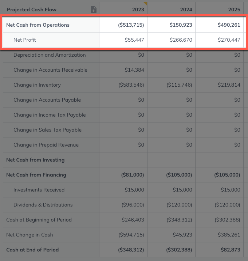Click Change in Sales Tax Payable label
248x261 pixels.
point(47,130)
